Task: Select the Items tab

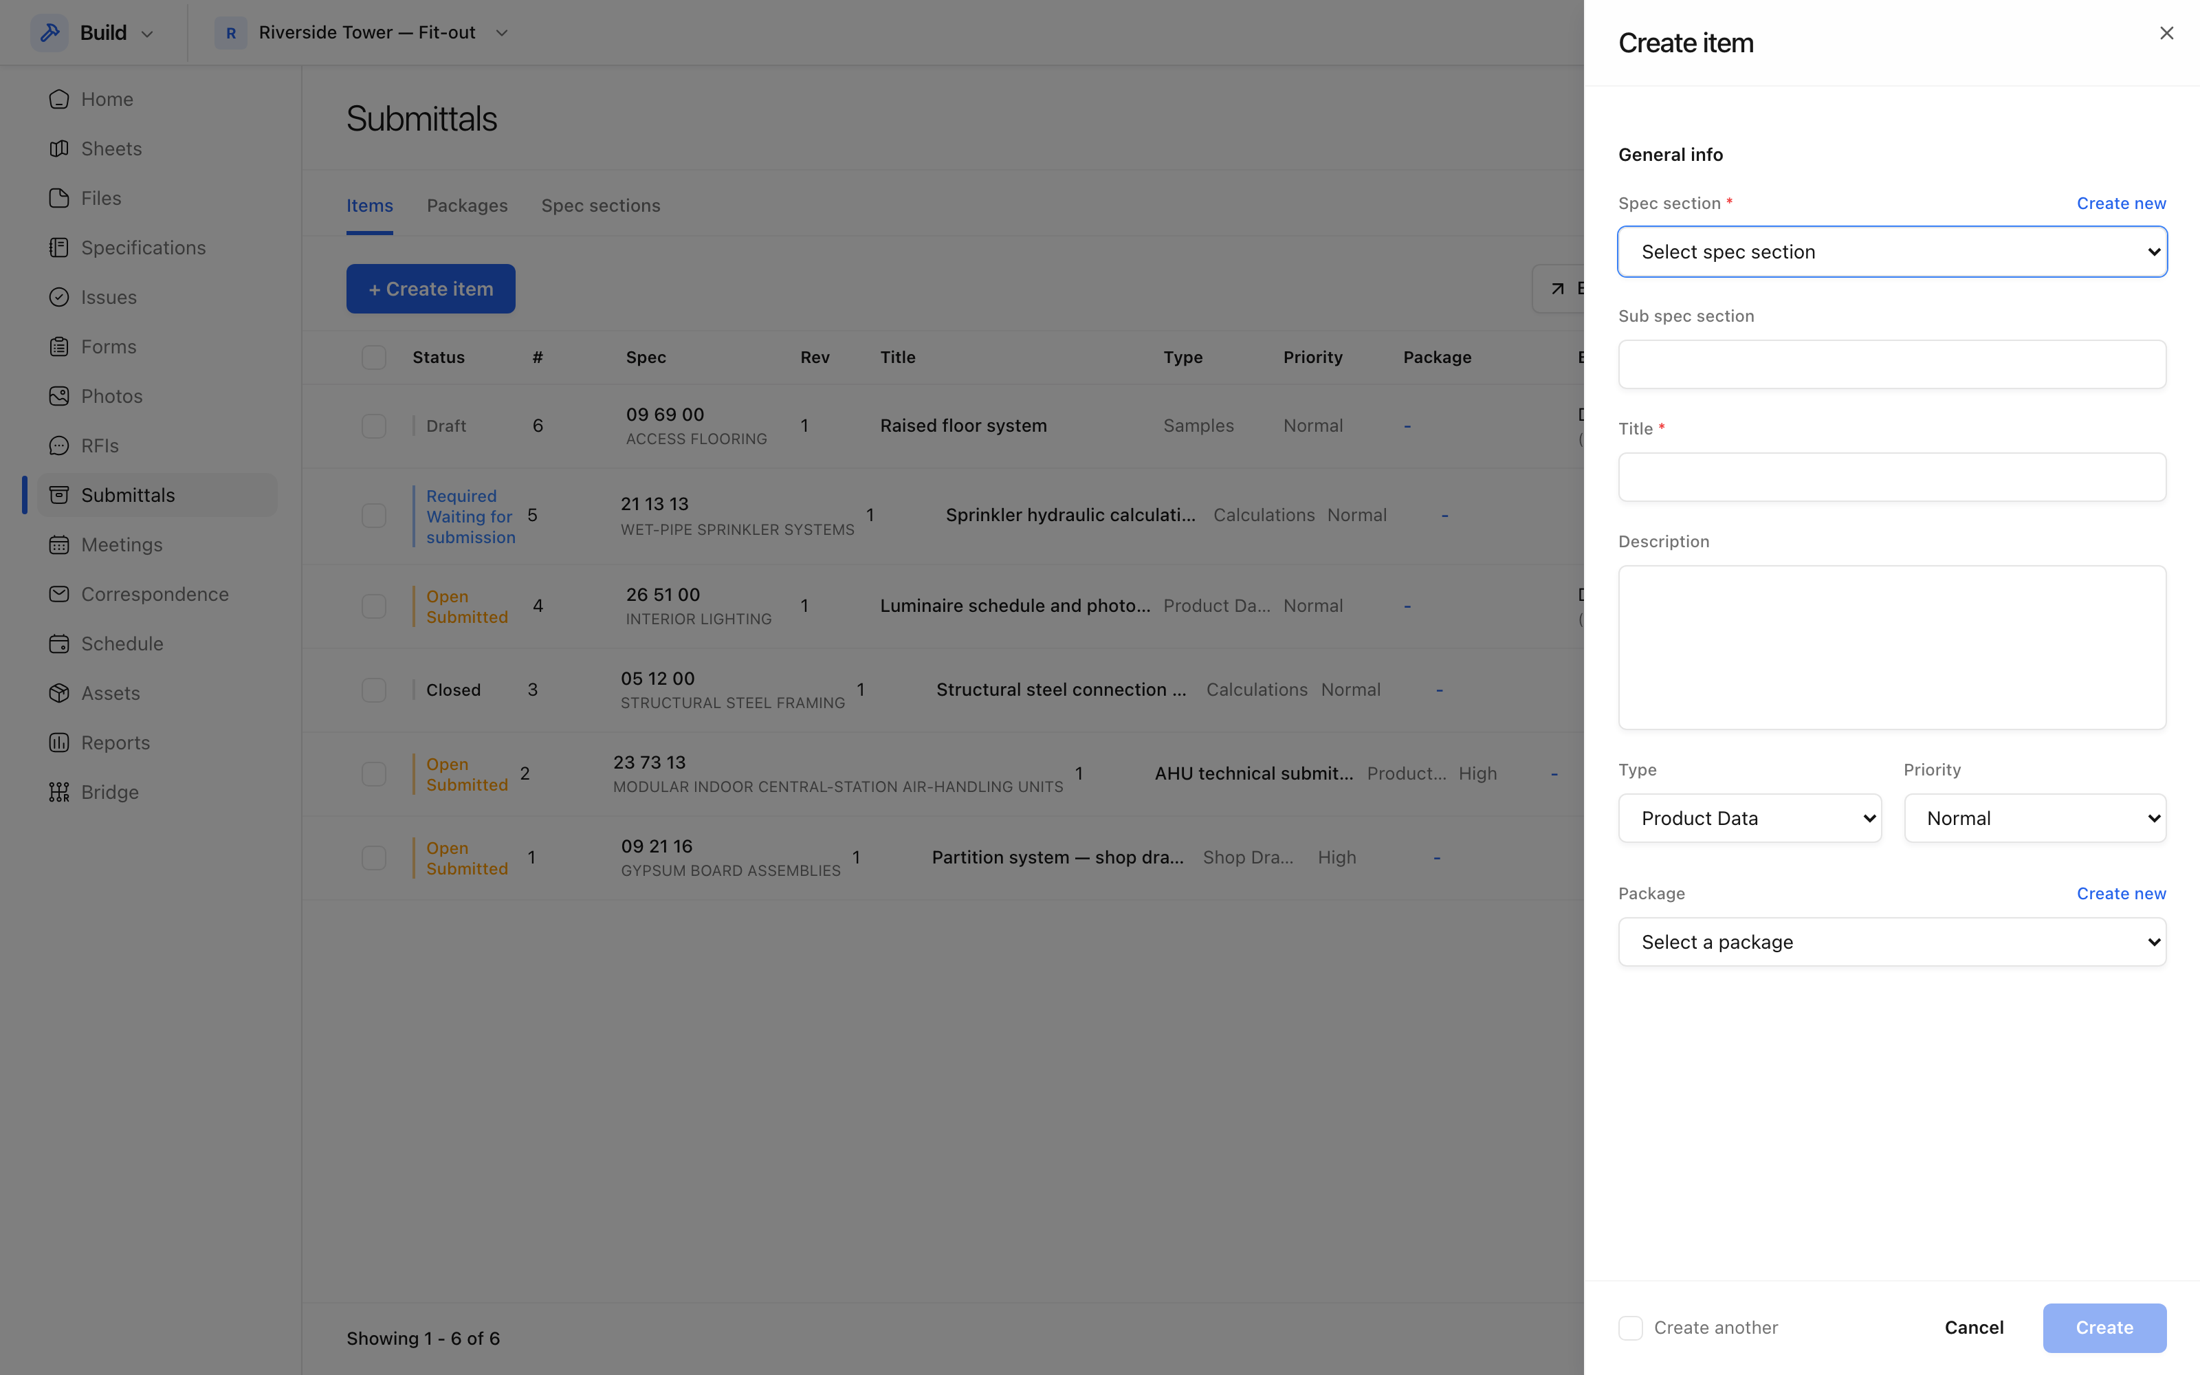Action: click(370, 206)
